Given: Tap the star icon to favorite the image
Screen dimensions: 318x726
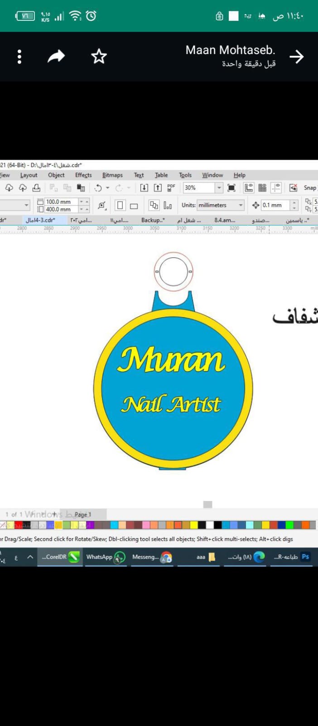Looking at the screenshot, I should point(99,57).
